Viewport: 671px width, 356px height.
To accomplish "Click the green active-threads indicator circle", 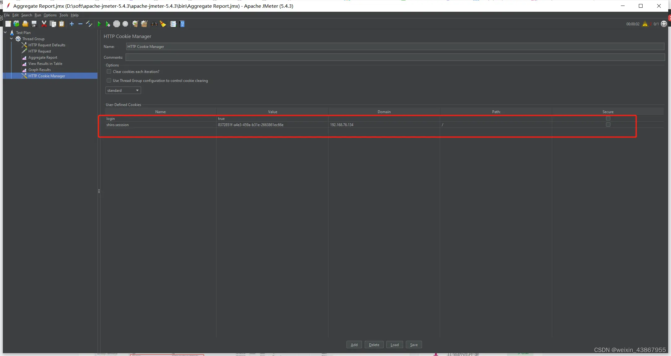I will (664, 24).
